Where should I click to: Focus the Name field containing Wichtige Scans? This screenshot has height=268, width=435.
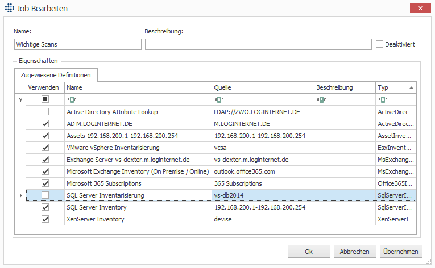coord(78,44)
